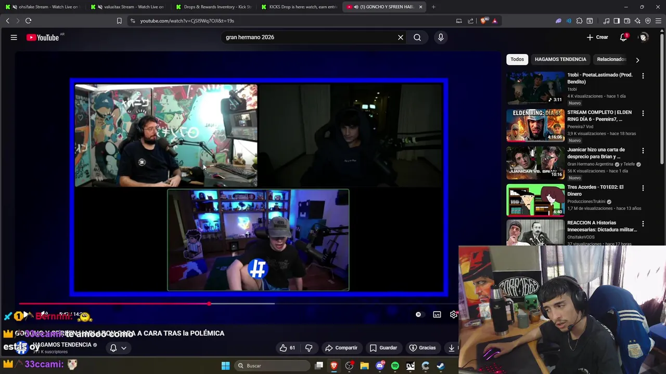The width and height of the screenshot is (666, 374).
Task: Open 1tobi PoetaLastimado video thumbnail
Action: point(535,88)
